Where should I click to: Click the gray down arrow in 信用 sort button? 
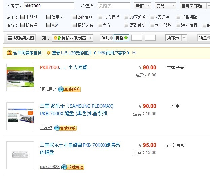pyautogui.click(x=111, y=38)
